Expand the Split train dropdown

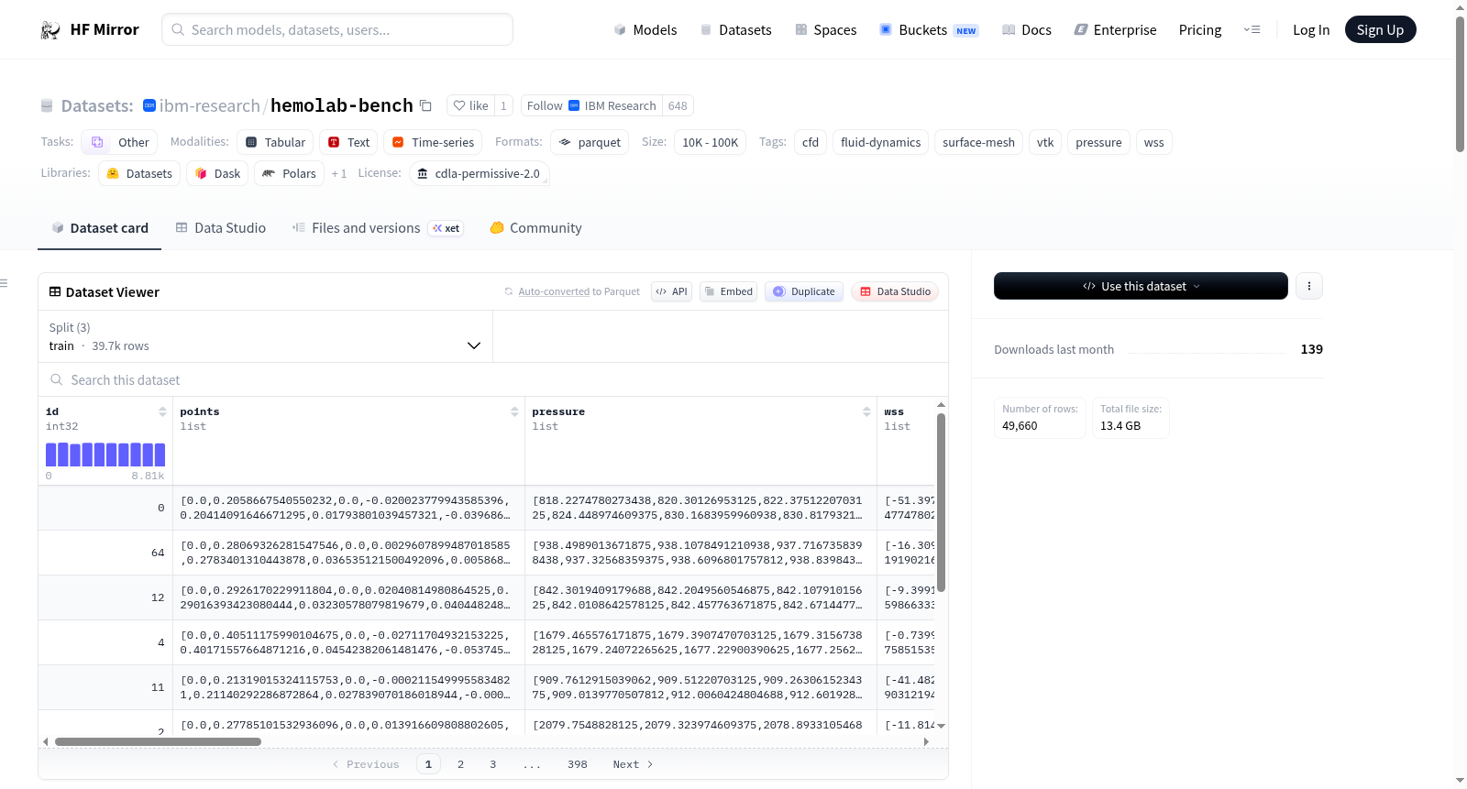pyautogui.click(x=265, y=336)
